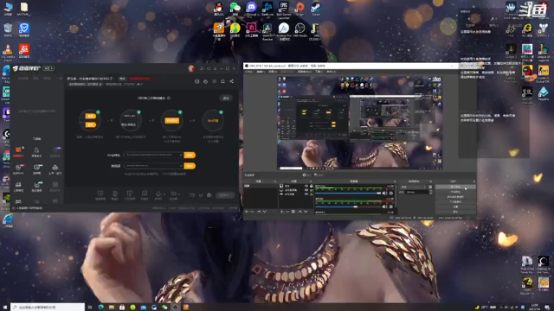Open transition settings icon beside transition dropdown

point(430,187)
